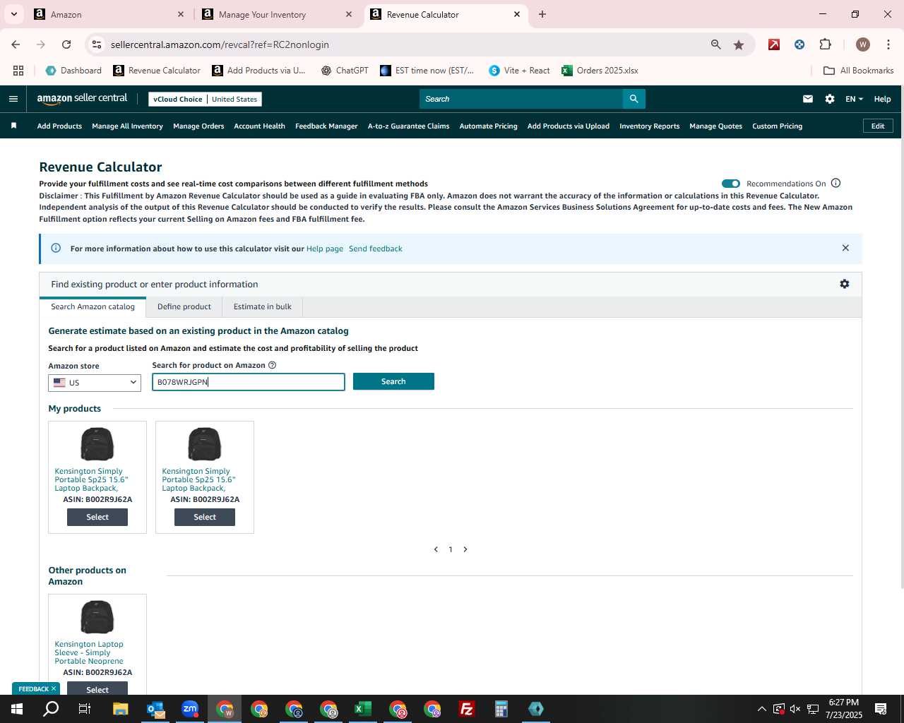Open Seller Central hamburger menu
The height and width of the screenshot is (723, 904).
(13, 99)
